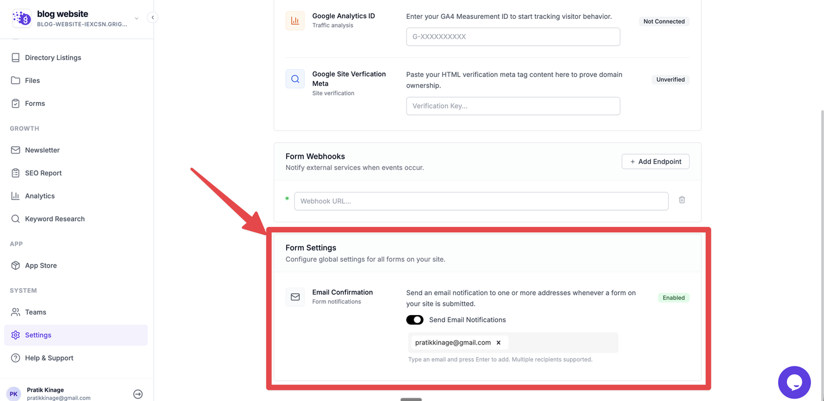
Task: Click the logout icon beside Pratik Kinage
Action: (138, 394)
